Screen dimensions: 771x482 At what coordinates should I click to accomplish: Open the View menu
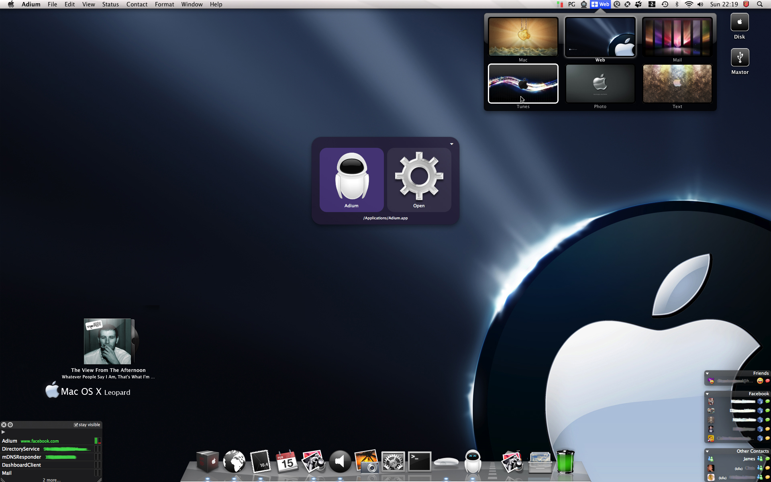[88, 4]
